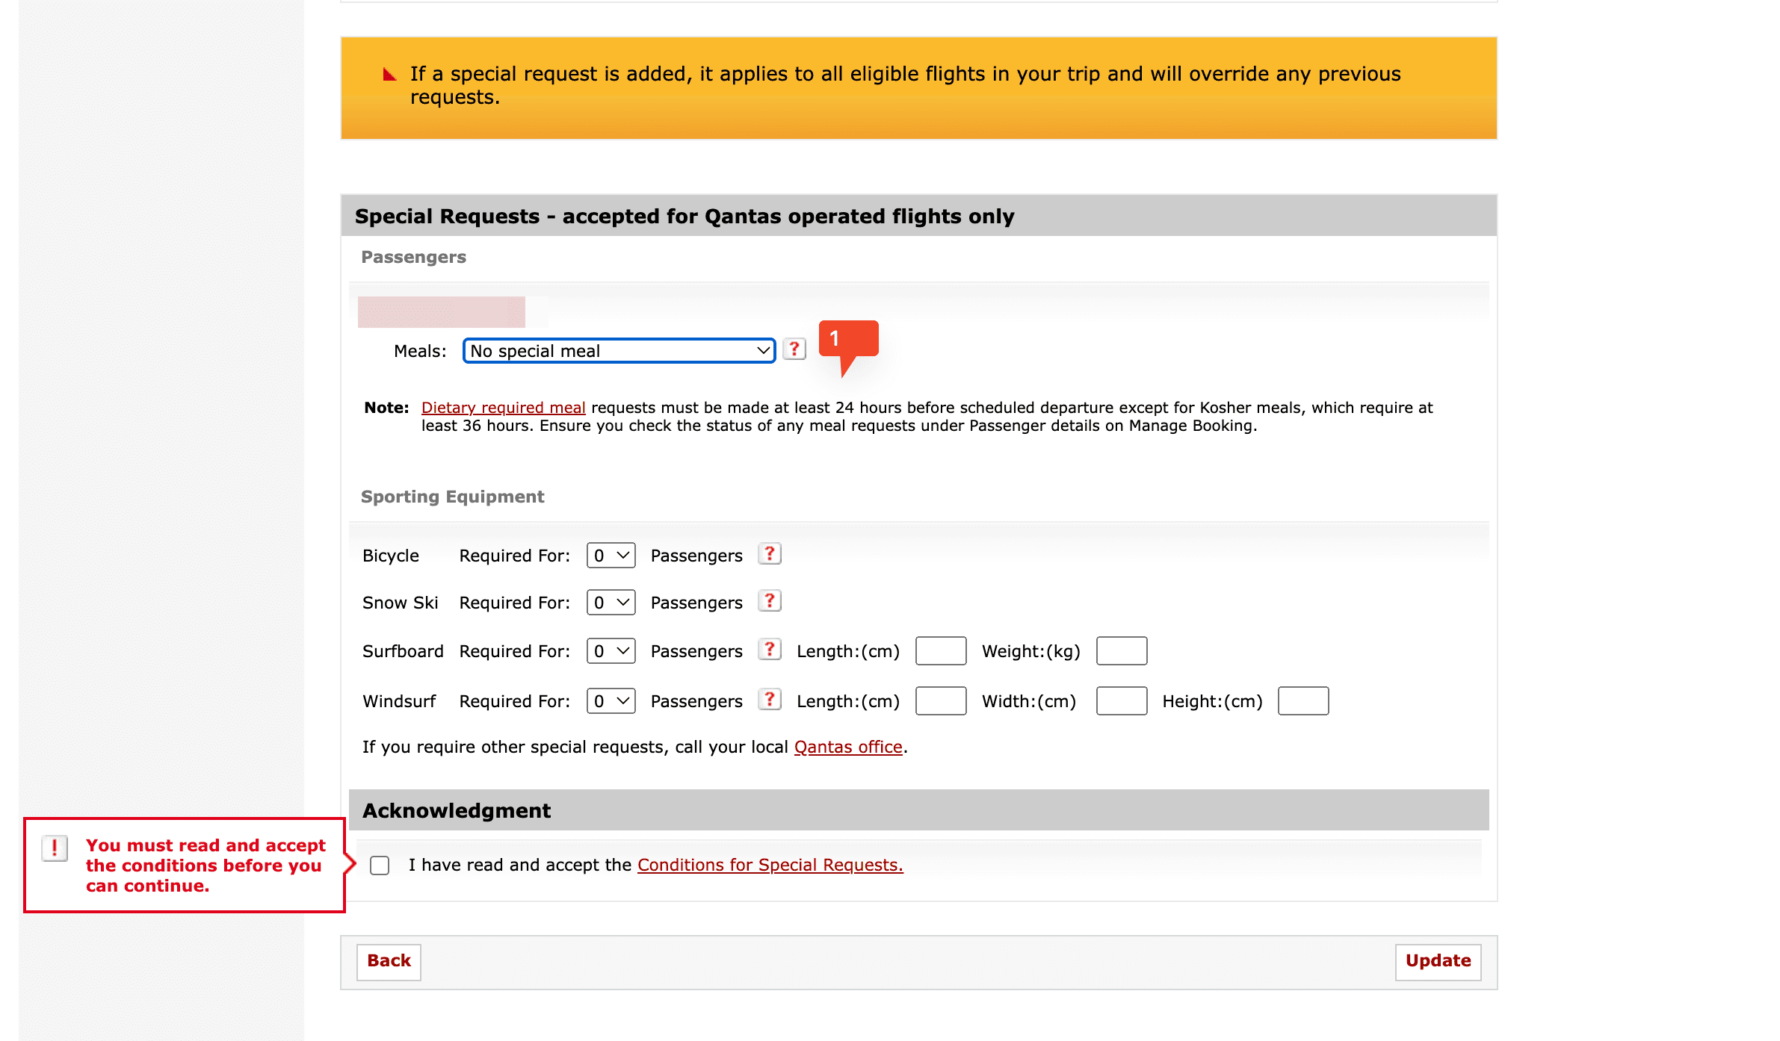Click the "Passengers" subheading text
Viewport: 1780px width, 1041px height.
(413, 258)
